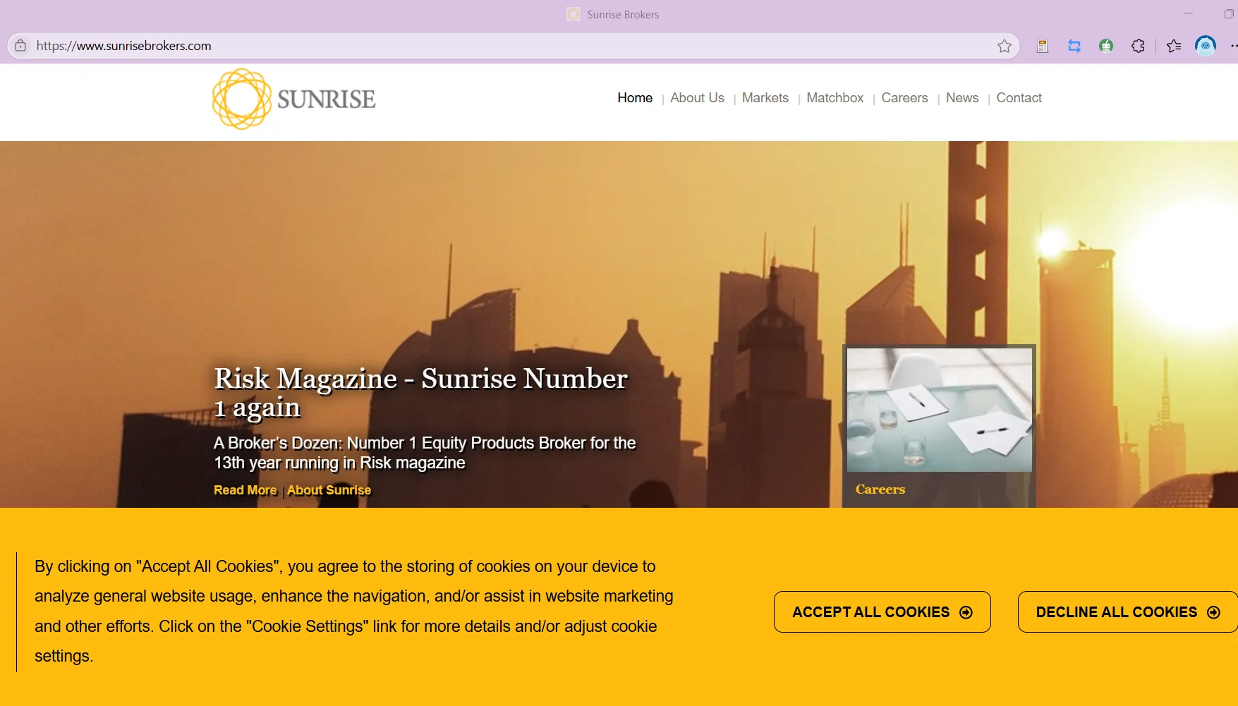Bookmark this page with the star icon
Viewport: 1238px width, 706px height.
1004,46
